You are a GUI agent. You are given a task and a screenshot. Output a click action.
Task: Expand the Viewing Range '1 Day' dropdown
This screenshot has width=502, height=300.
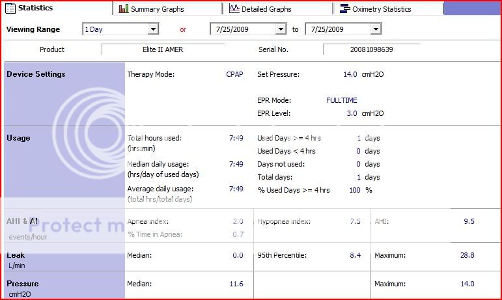point(154,29)
